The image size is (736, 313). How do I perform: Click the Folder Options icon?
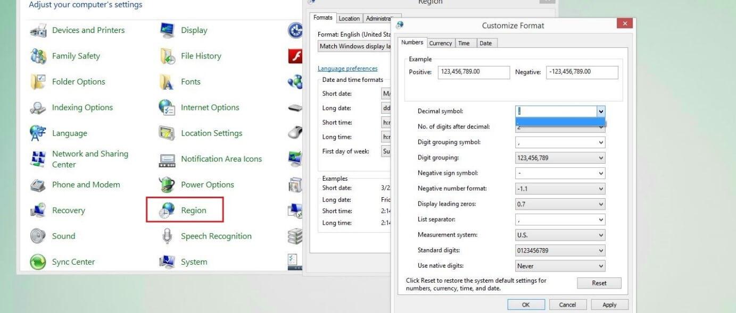pyautogui.click(x=38, y=82)
